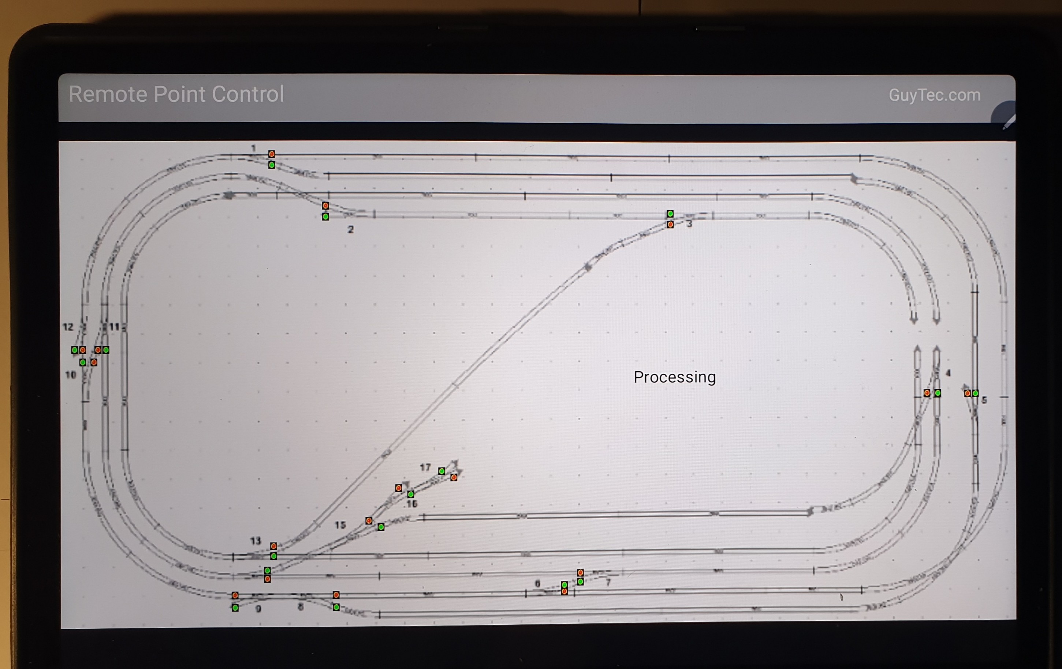
Task: Change point 11 via its green button
Action: point(106,350)
